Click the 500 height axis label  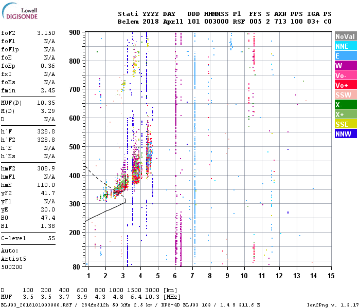(x=75, y=147)
